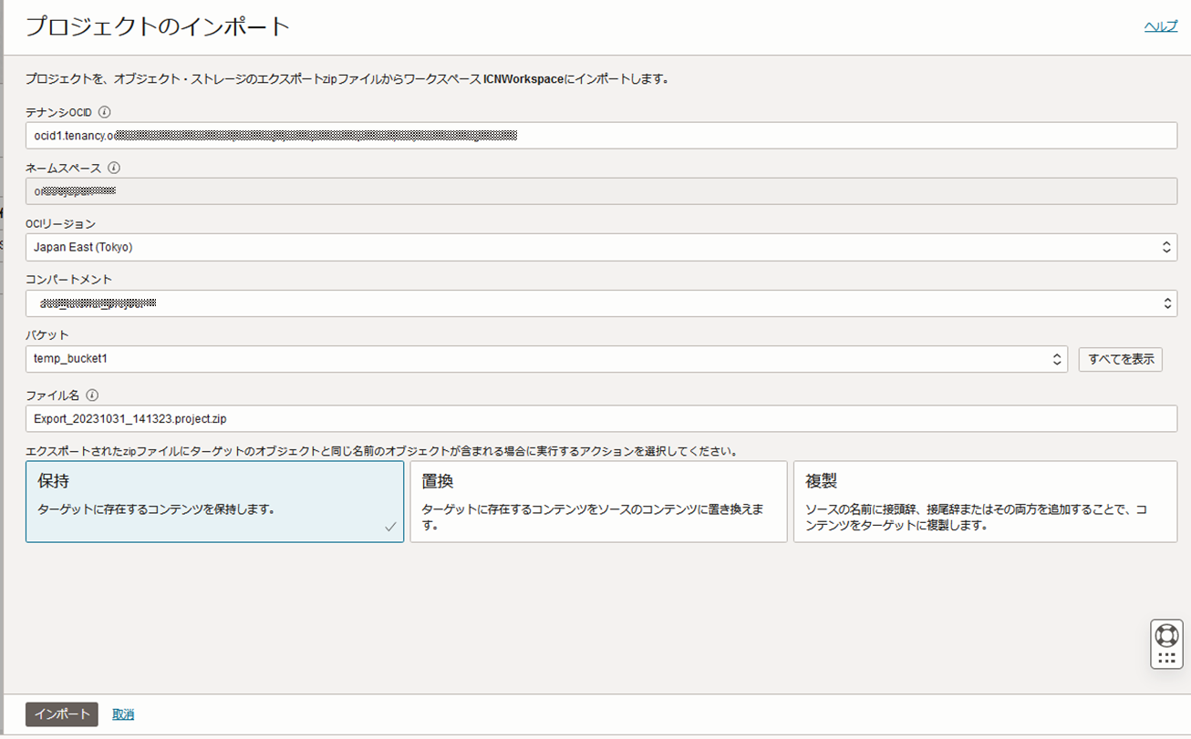
Task: Click the バケット label
Action: point(47,335)
